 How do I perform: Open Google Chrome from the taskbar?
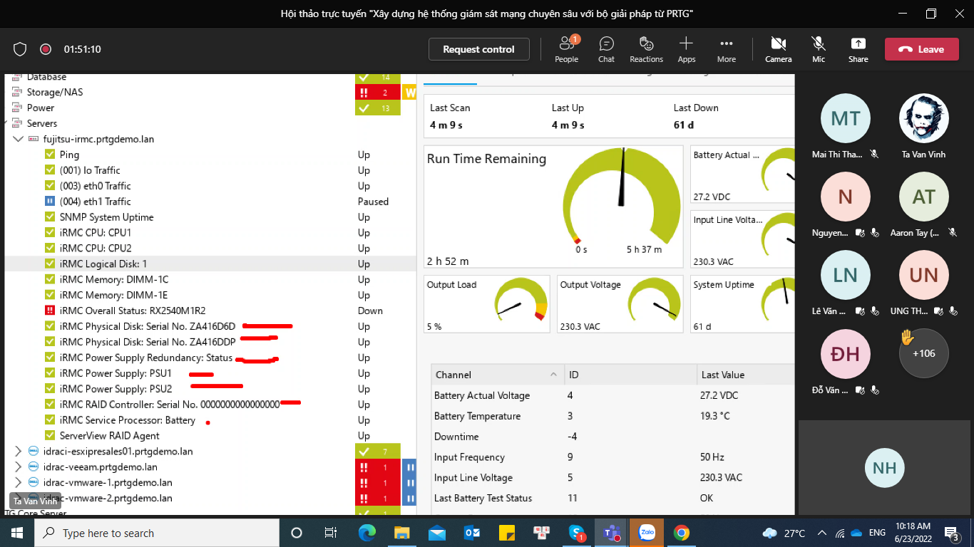[x=682, y=533]
